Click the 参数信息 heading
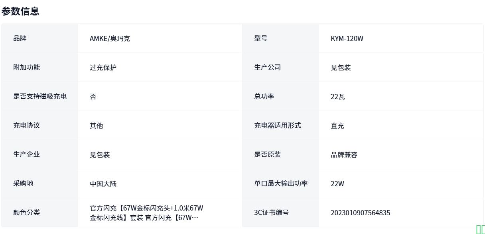The image size is (485, 234). click(20, 11)
